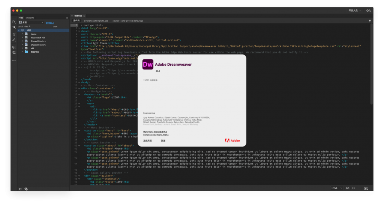Click the Adobe logo in the About dialog
The image size is (384, 205).
(232, 141)
